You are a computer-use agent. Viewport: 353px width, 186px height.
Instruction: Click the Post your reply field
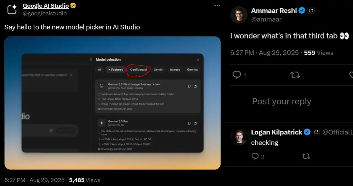pyautogui.click(x=282, y=102)
